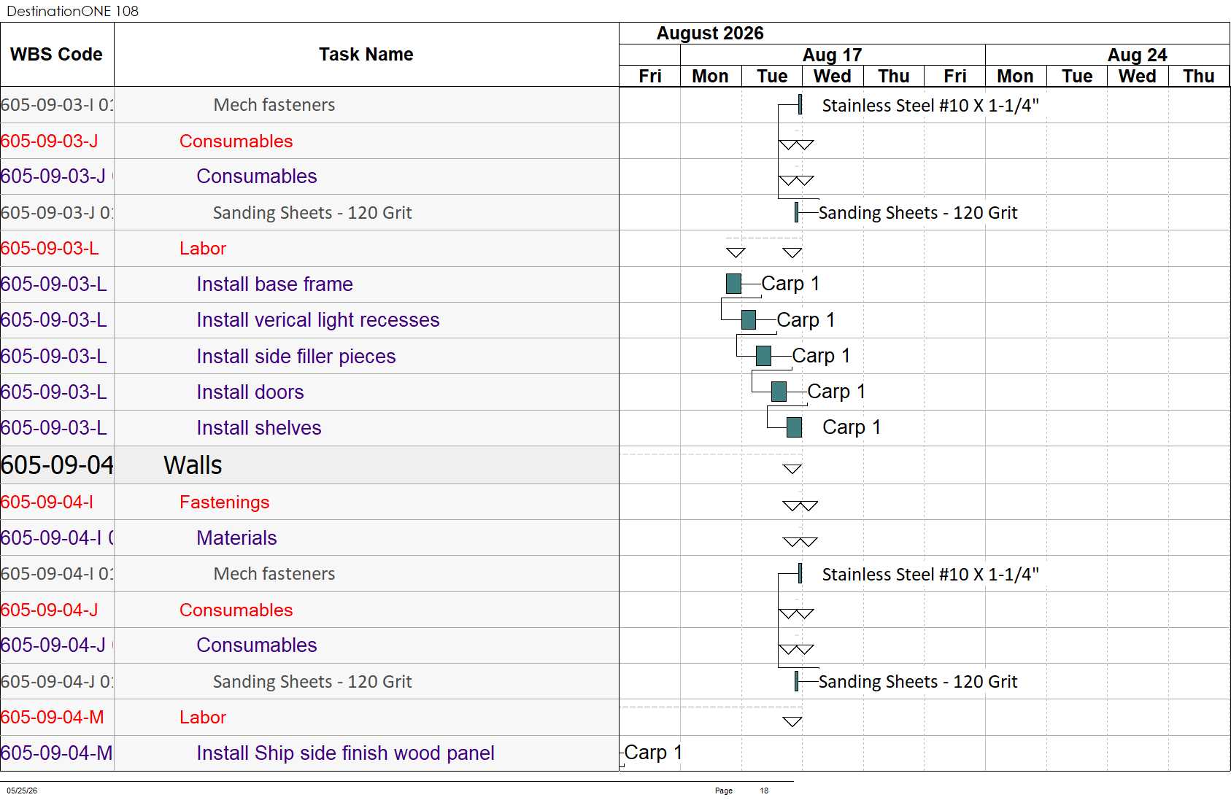Select the Install side filler pieces Gantt bar
Image resolution: width=1231 pixels, height=800 pixels.
pos(764,356)
